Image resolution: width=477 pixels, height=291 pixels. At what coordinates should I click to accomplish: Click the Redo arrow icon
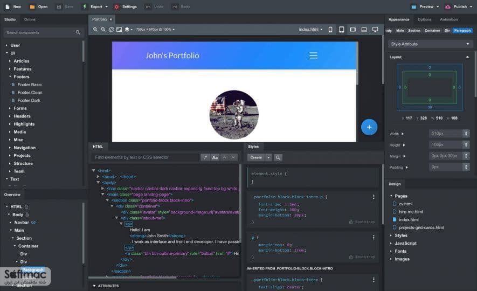click(x=175, y=6)
